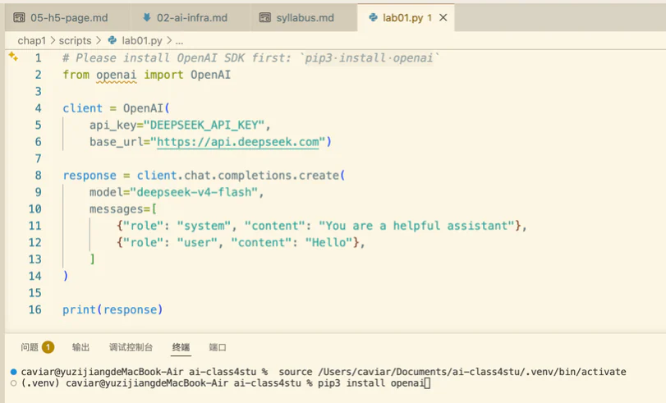Select the 终端 terminal panel tab
This screenshot has width=666, height=403.
(181, 347)
